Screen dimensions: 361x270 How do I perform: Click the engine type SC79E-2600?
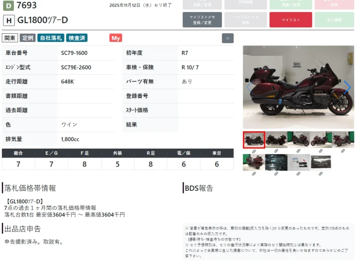[x=76, y=67]
